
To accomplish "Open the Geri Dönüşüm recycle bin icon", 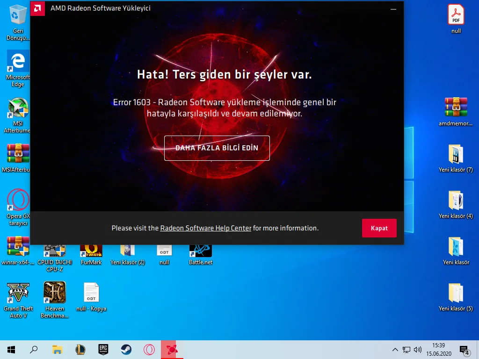I will [x=18, y=23].
